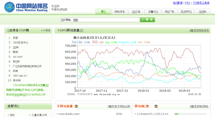Click the green search button

click(147, 20)
